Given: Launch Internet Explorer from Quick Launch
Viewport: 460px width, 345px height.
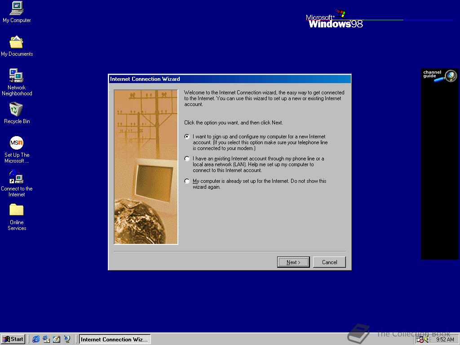Looking at the screenshot, I should [36, 339].
